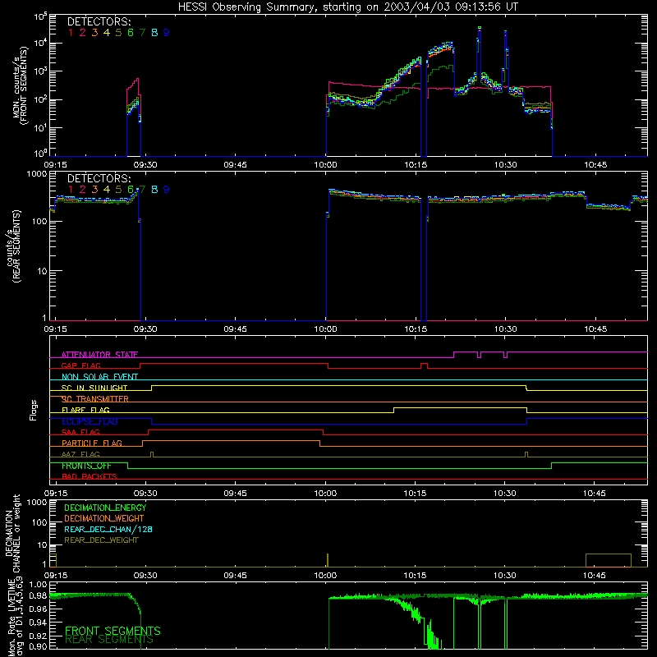Select the REAR_DEC_CHAN/128 legend entry
Screen dimensions: 657x657
coord(108,530)
